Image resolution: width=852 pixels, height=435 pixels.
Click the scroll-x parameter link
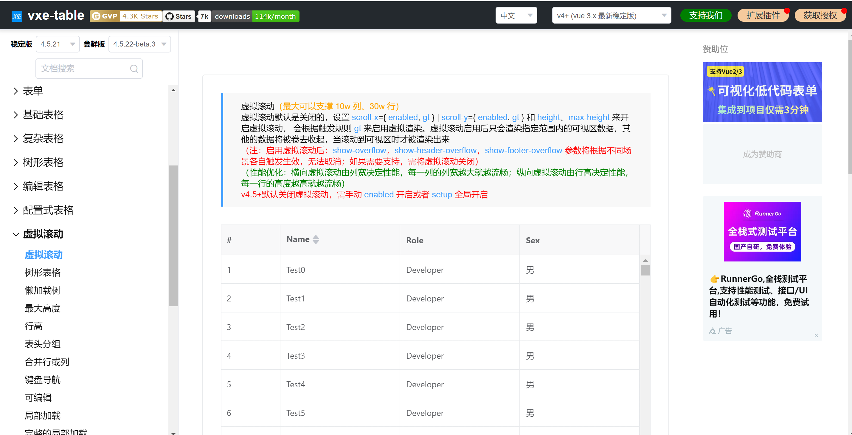coord(365,117)
